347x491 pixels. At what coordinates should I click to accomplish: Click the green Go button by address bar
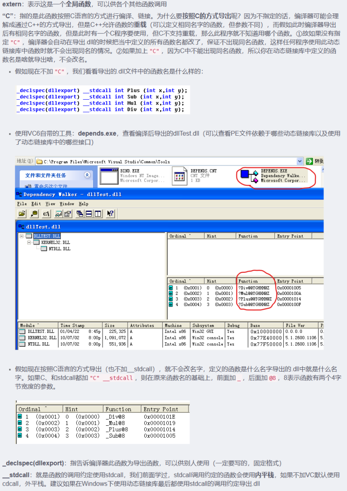click(x=310, y=162)
